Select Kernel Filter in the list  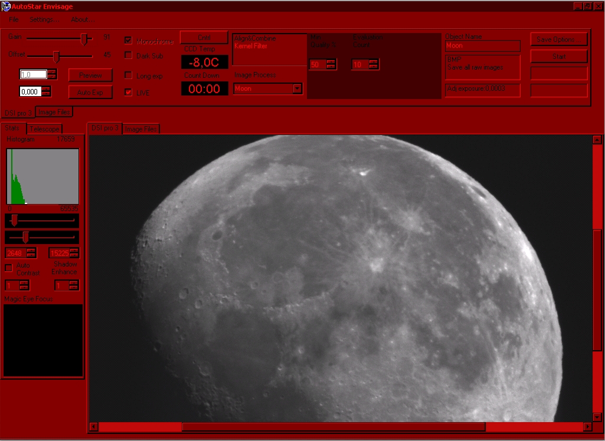coord(251,46)
